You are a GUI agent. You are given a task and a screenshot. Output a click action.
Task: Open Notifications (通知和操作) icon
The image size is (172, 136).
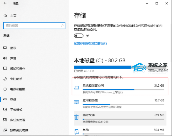[5, 69]
